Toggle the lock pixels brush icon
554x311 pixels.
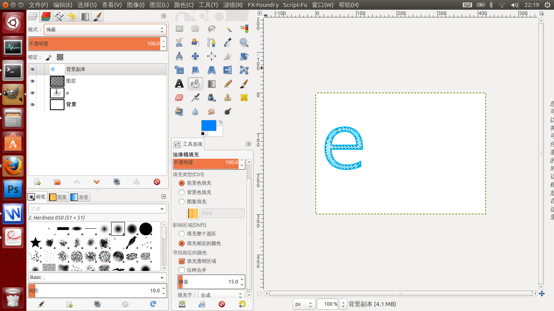pyautogui.click(x=49, y=58)
